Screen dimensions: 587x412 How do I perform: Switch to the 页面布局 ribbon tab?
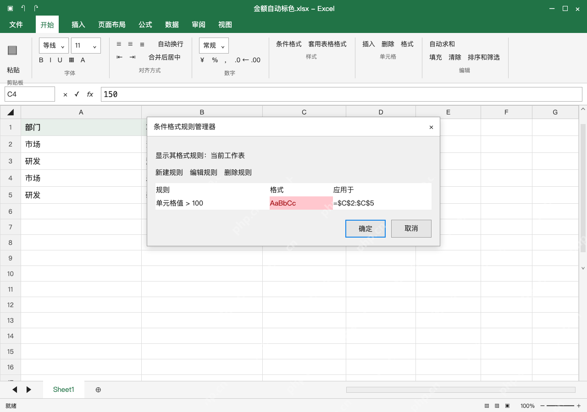click(112, 25)
